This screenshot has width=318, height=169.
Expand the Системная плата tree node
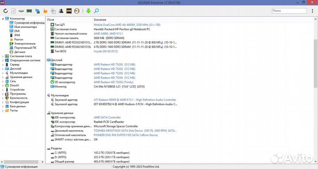(x=3, y=56)
